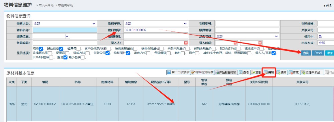
Task: Uncheck the 物料图片 display option
Action: tap(128, 53)
